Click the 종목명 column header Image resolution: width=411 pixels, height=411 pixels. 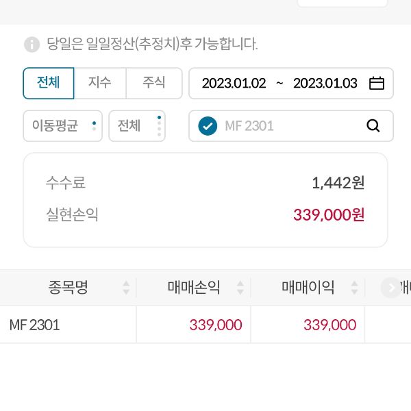pos(68,288)
